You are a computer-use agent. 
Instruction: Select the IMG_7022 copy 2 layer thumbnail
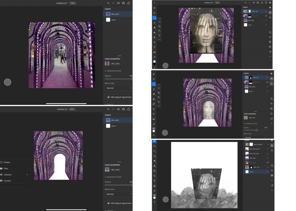(x=247, y=149)
